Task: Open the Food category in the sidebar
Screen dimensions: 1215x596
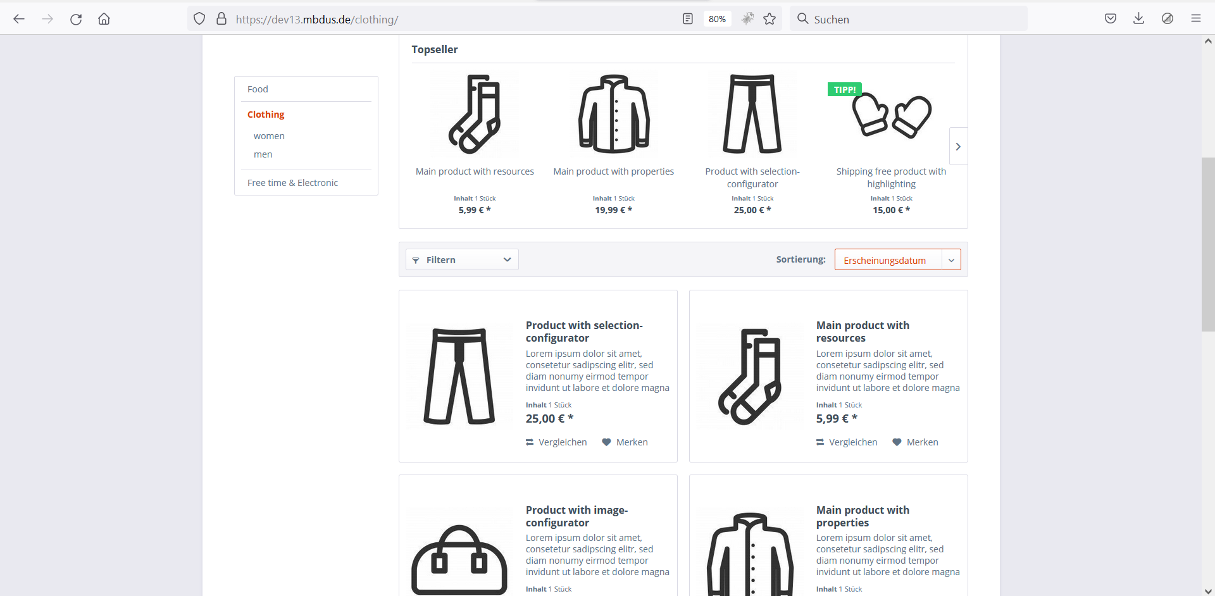Action: (258, 89)
